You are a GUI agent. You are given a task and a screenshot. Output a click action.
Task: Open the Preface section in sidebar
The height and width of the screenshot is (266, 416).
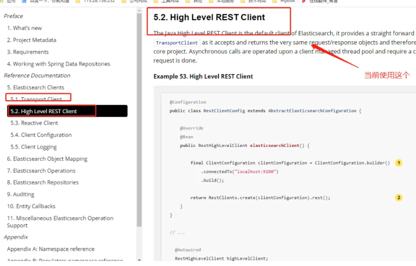pyautogui.click(x=13, y=16)
